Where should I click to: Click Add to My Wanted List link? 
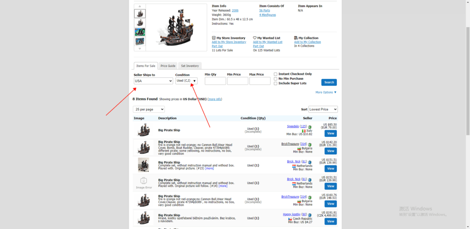[268, 42]
